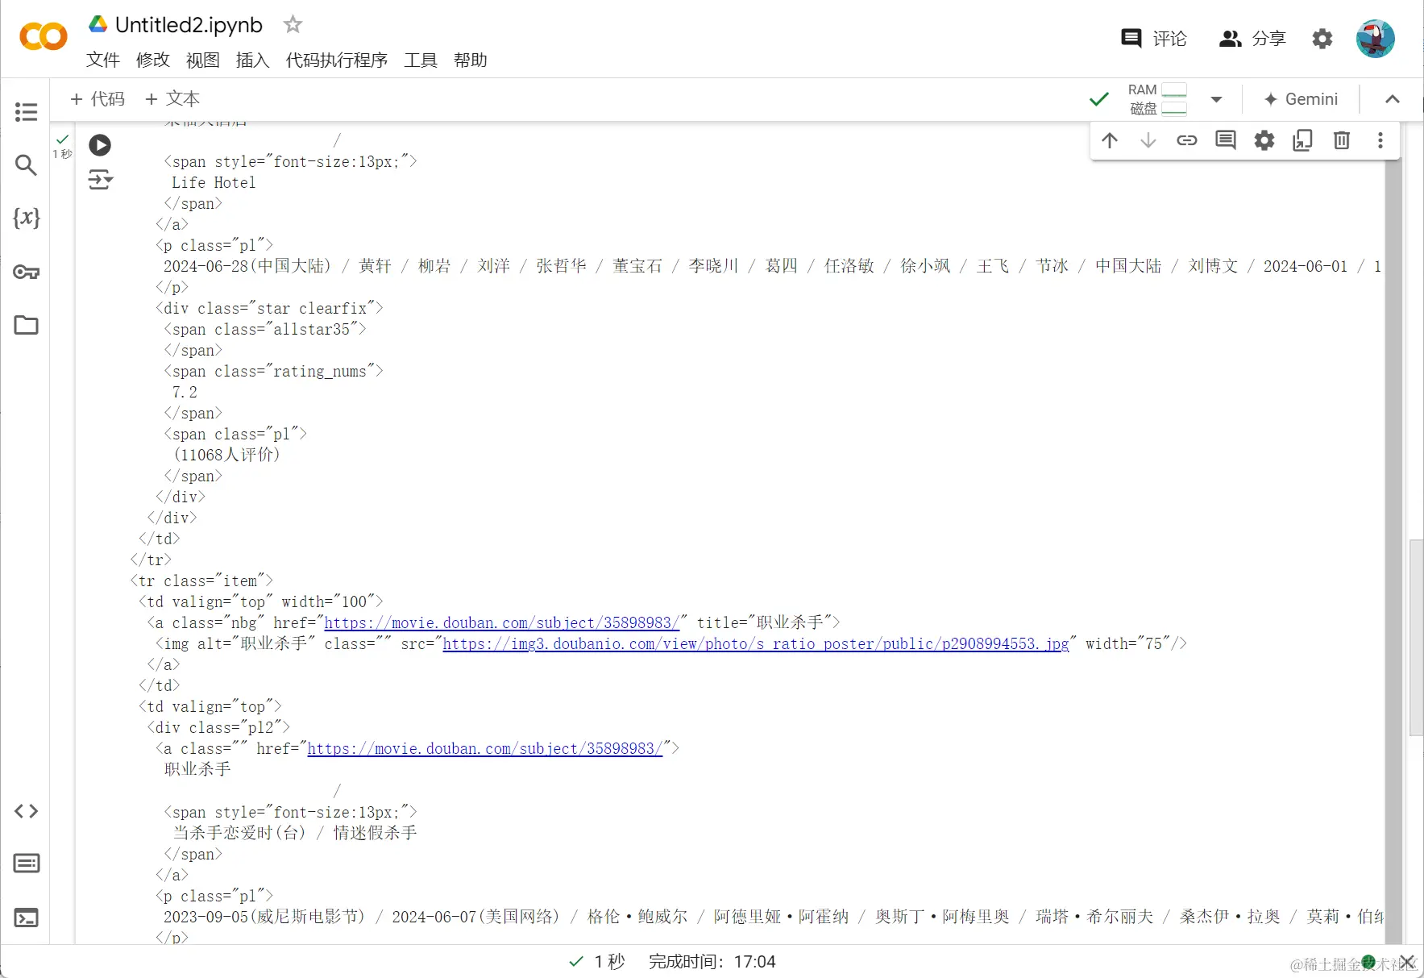Select the rating value 7.2

(x=185, y=392)
